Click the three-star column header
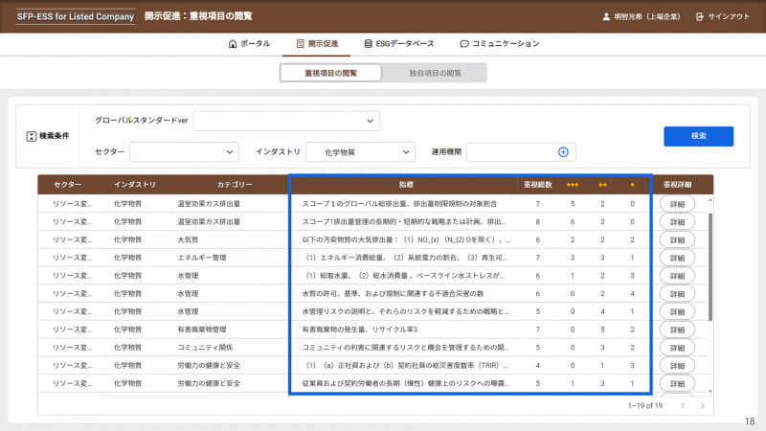Image resolution: width=766 pixels, height=431 pixels. tap(573, 185)
